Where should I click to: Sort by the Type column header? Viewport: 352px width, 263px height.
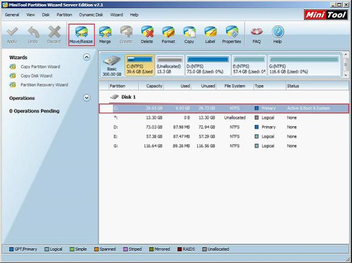click(x=270, y=86)
